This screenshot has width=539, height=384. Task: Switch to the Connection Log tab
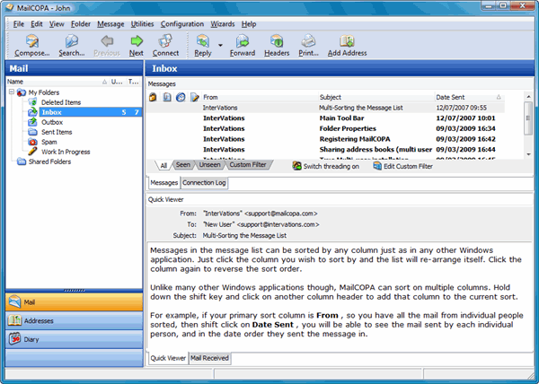(204, 183)
